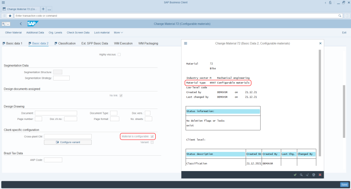Viewport: 351px width, 189px height.
Task: Click the SAP logo
Action: pyautogui.click(x=32, y=24)
